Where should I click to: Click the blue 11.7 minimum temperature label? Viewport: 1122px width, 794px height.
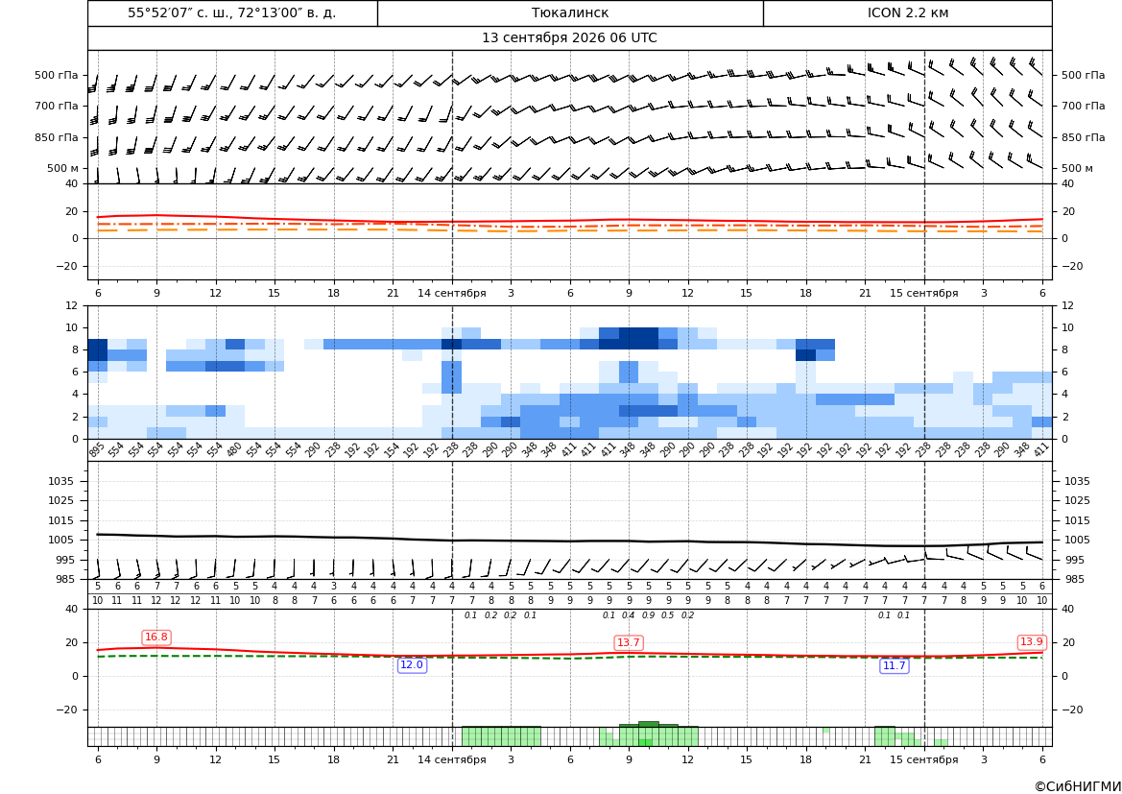895,666
